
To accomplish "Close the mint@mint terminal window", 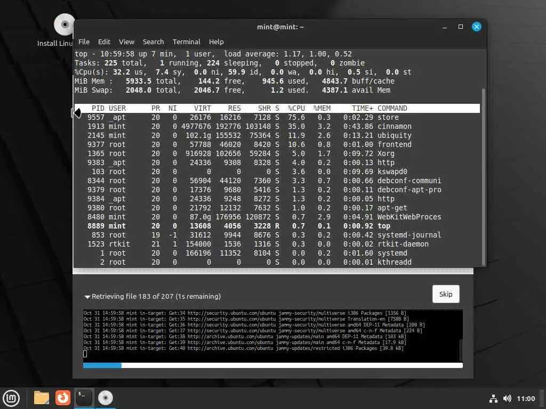I will 476,27.
